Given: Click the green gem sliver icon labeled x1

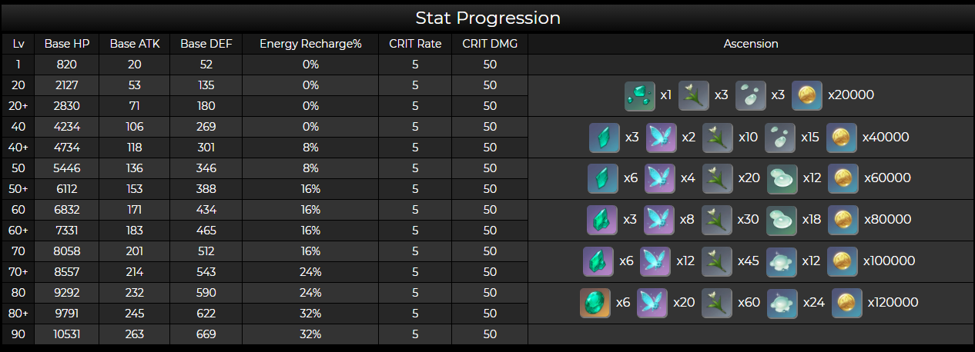Looking at the screenshot, I should pos(639,95).
